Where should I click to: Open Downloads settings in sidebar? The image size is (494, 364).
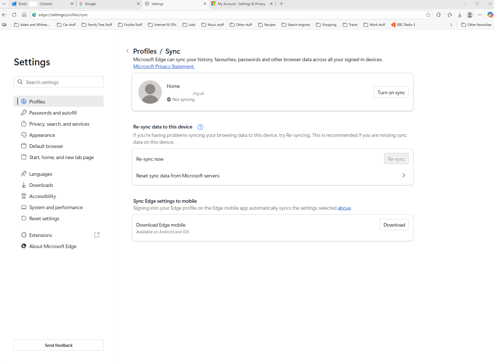coord(59,185)
